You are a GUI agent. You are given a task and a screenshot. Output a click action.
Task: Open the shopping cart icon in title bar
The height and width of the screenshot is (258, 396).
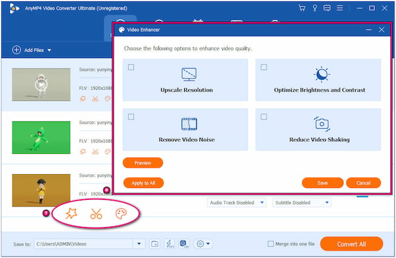coord(302,9)
